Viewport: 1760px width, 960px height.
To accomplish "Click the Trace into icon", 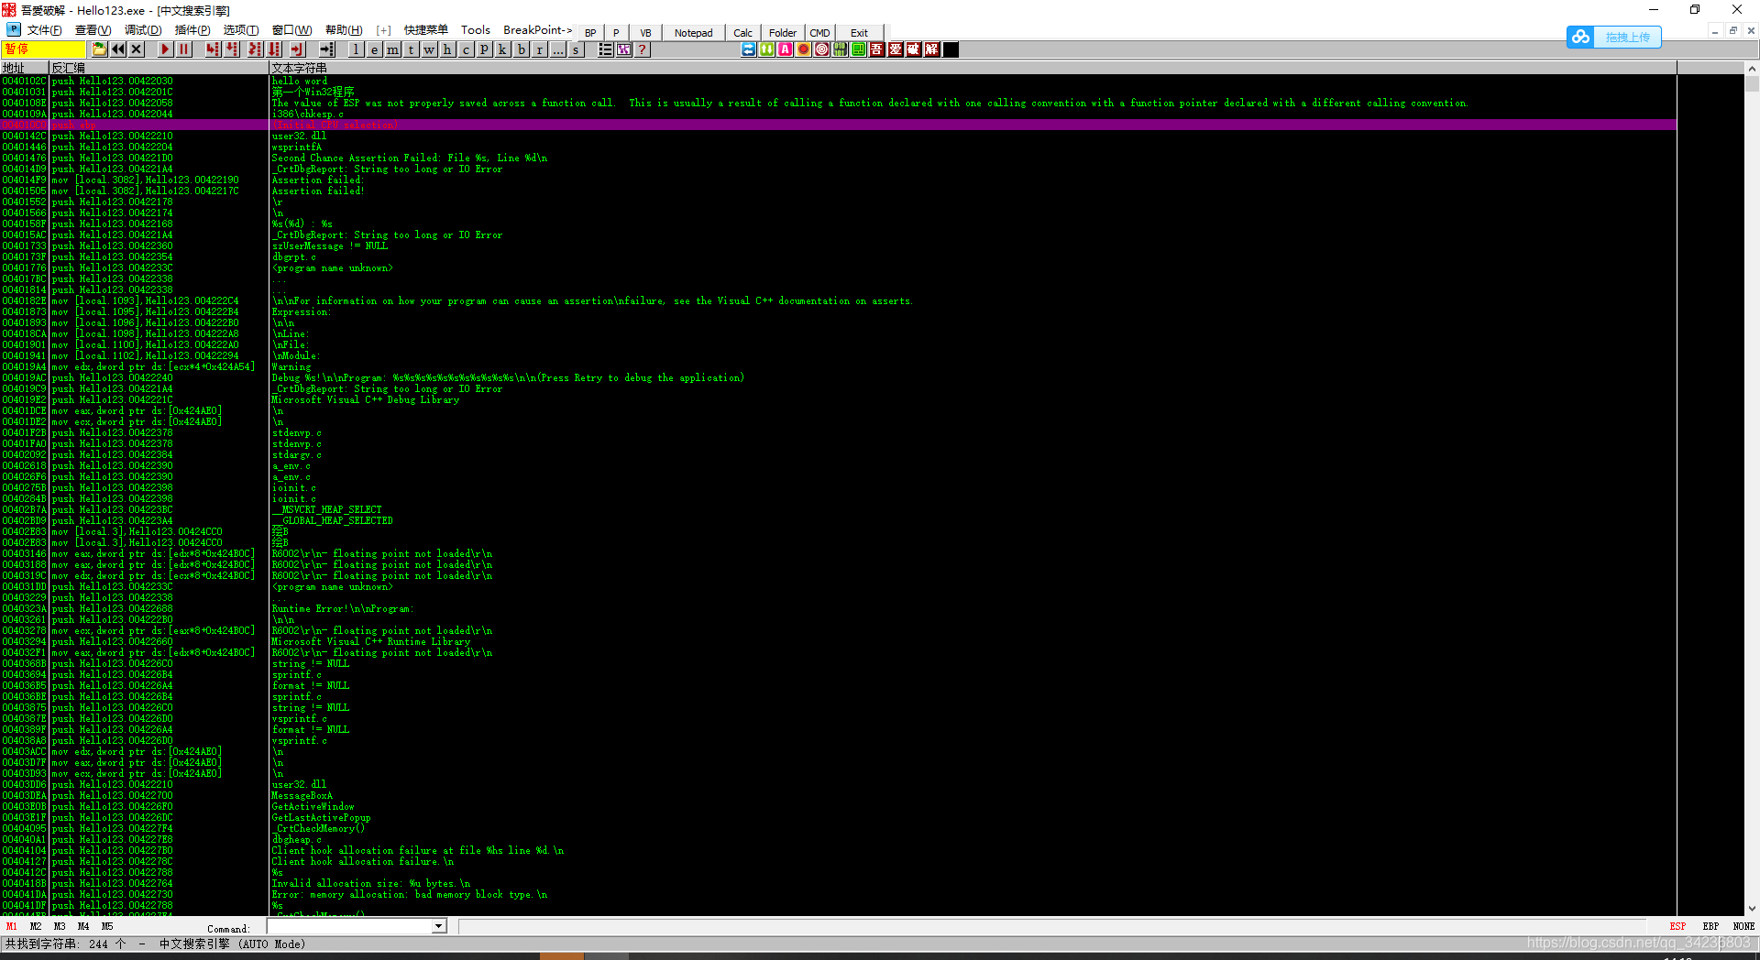I will click(255, 49).
